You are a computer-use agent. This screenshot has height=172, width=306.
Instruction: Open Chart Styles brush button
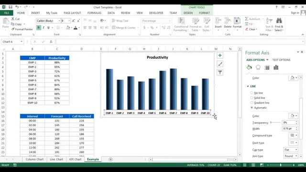(220, 64)
